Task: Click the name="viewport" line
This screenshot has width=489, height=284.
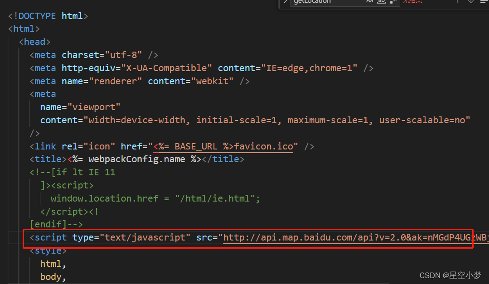Action: click(x=80, y=107)
